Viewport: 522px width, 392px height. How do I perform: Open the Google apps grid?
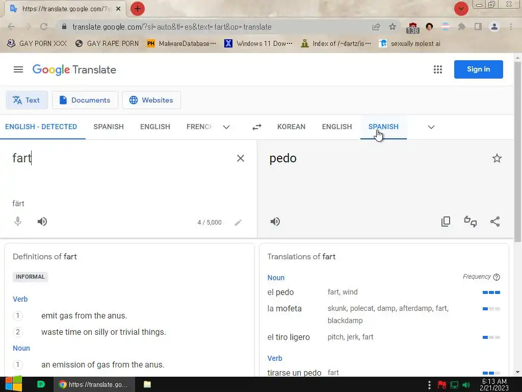pyautogui.click(x=438, y=69)
